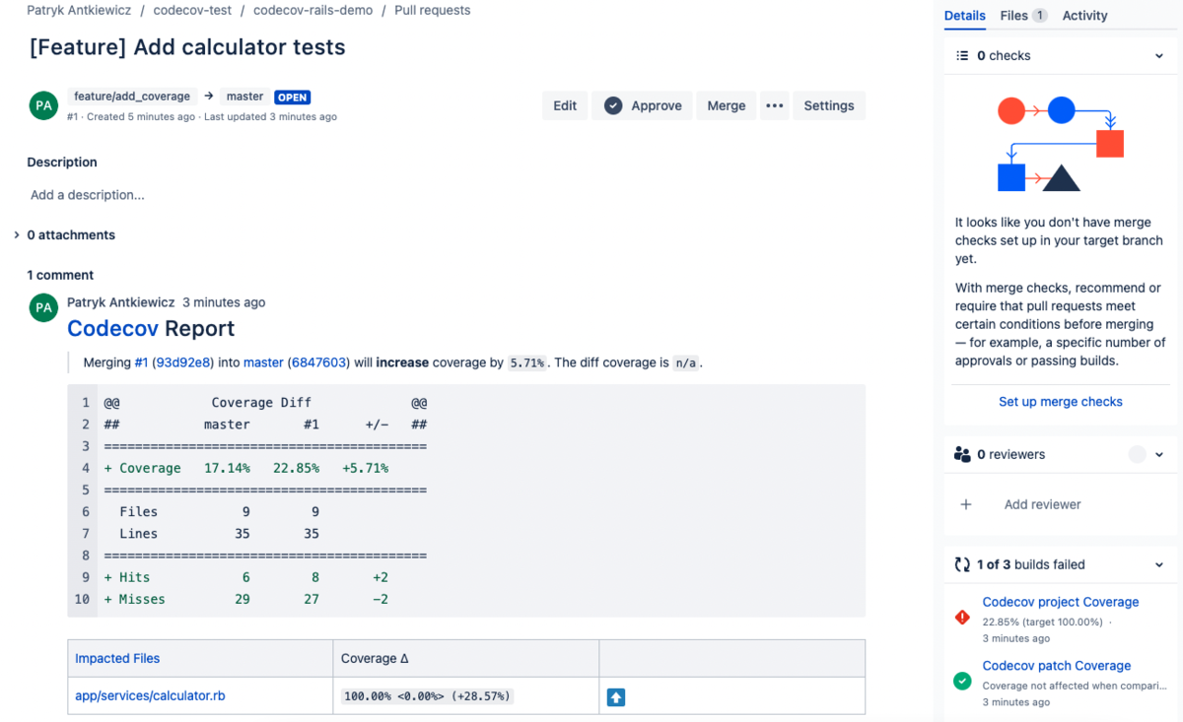This screenshot has width=1183, height=722.
Task: Click the PA avatar beside the comment
Action: (x=43, y=307)
